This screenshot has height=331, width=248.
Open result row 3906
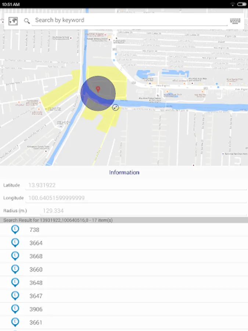(124, 309)
